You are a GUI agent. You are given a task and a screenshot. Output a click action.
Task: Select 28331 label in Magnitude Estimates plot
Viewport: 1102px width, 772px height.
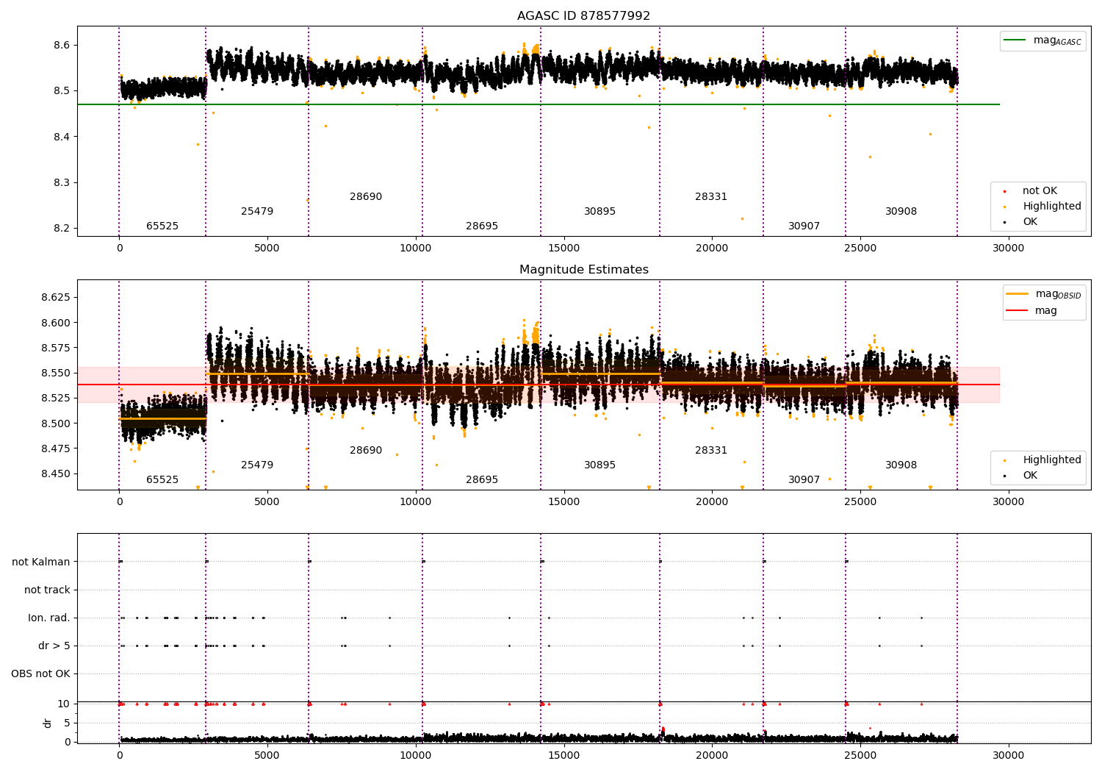(711, 451)
